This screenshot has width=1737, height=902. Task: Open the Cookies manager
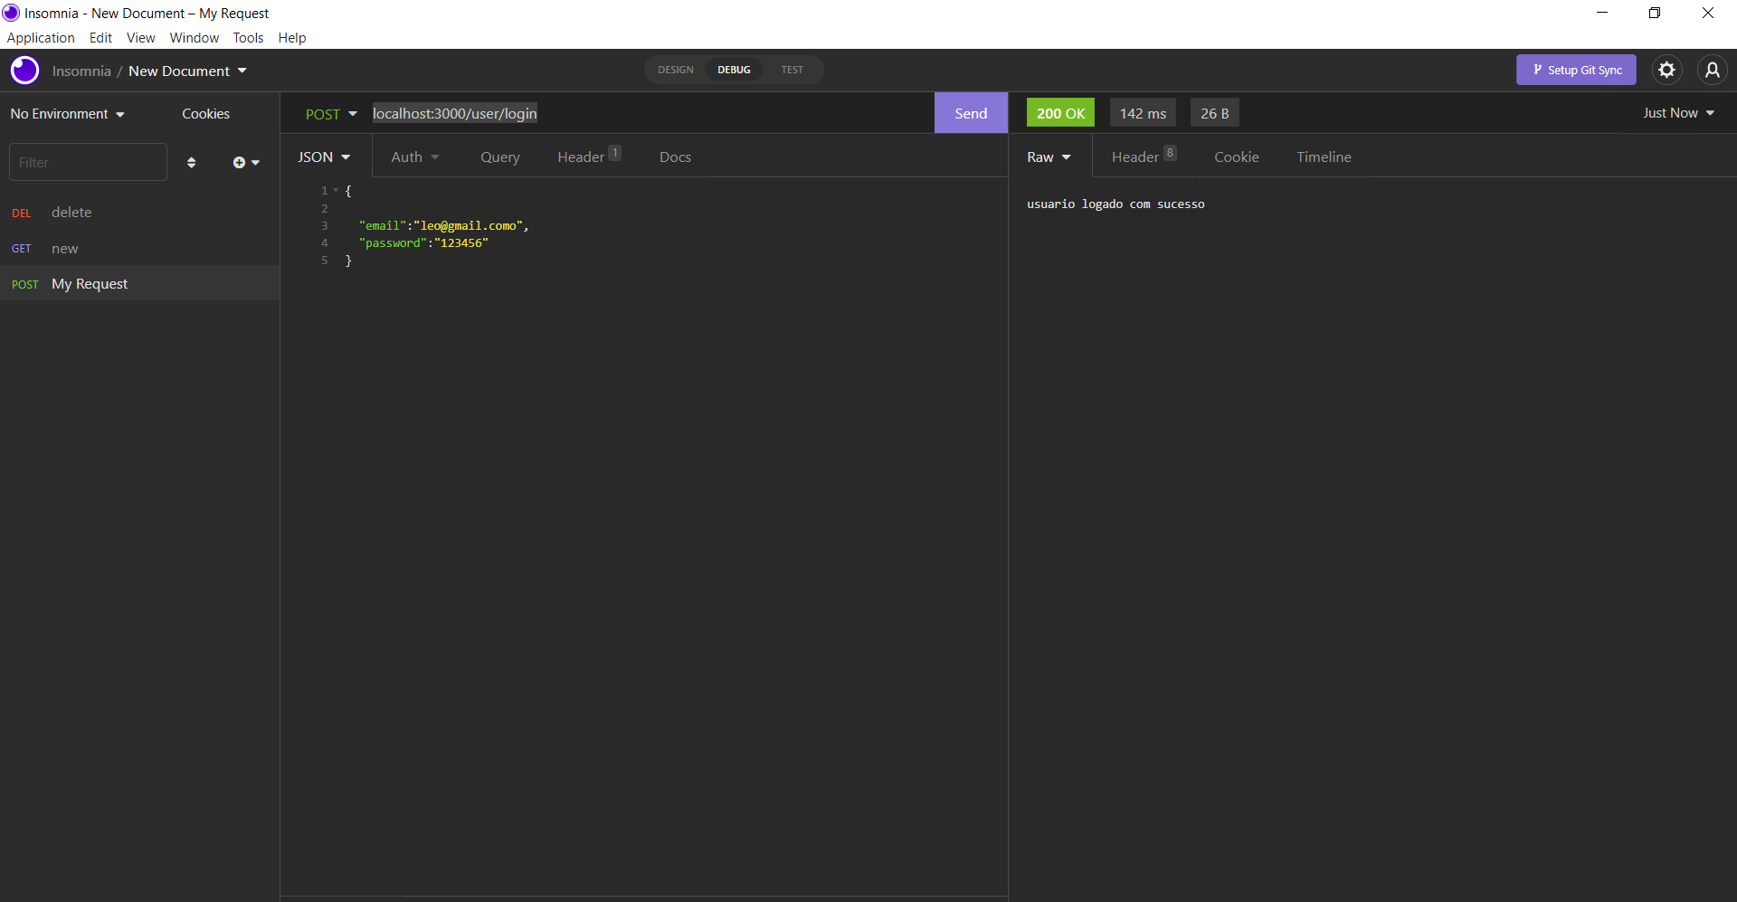205,113
